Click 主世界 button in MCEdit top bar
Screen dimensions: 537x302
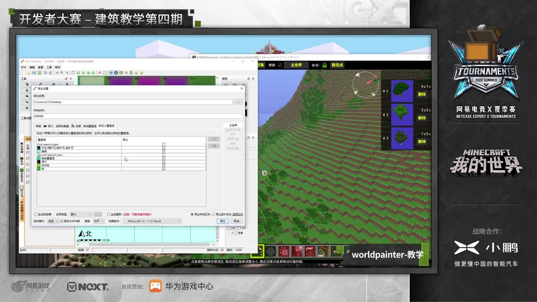click(296, 65)
